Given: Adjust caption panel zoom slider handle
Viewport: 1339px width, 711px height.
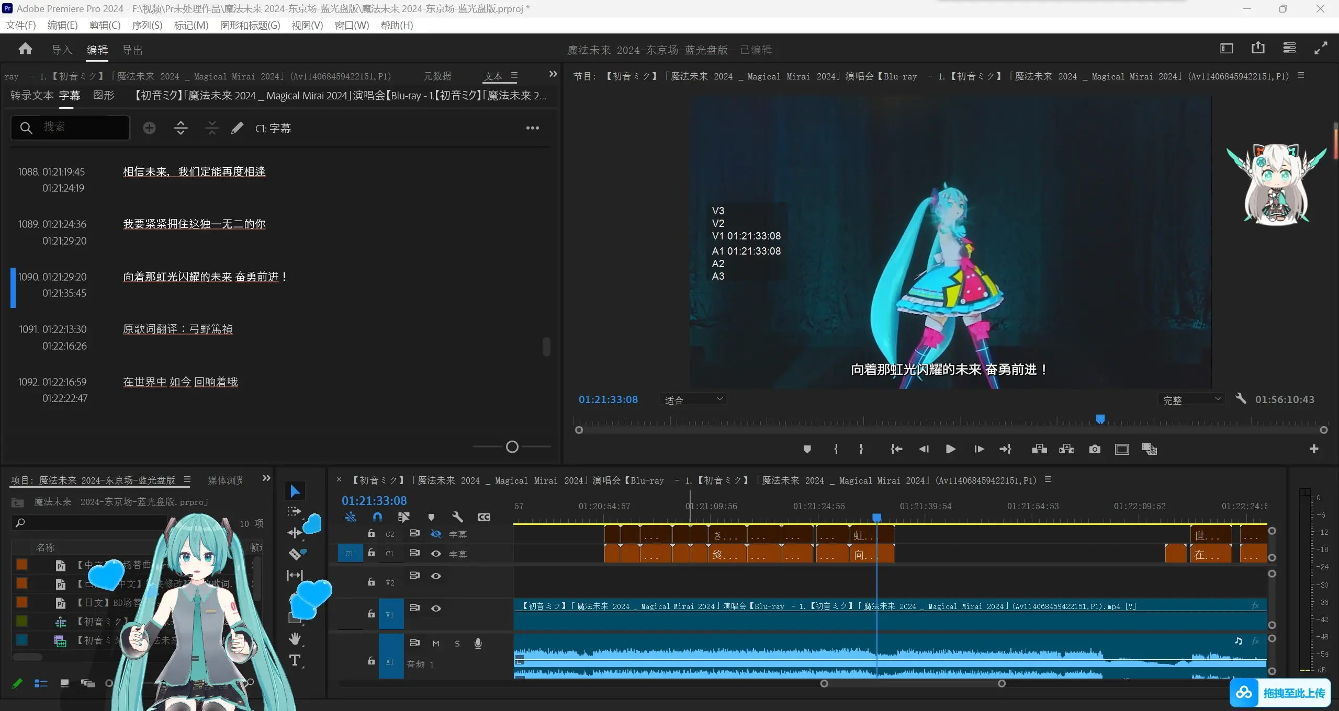Looking at the screenshot, I should (x=512, y=446).
